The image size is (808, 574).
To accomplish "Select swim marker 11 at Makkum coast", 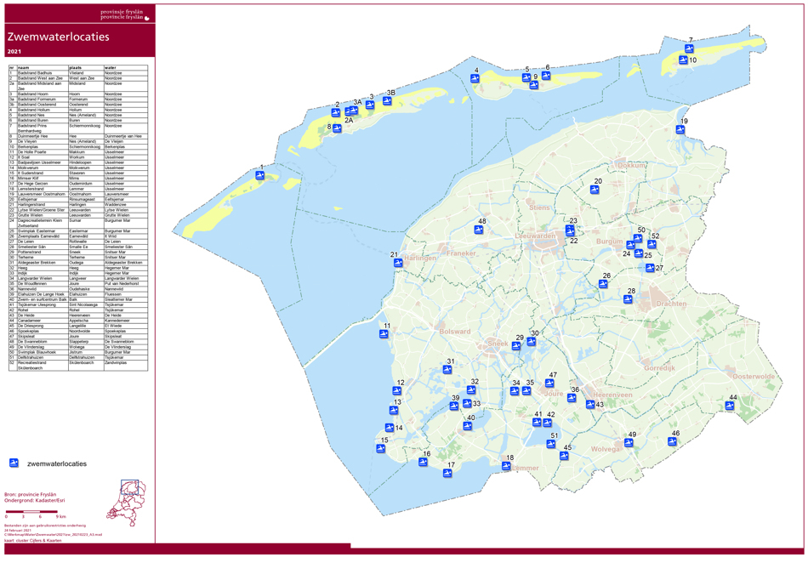I will point(384,334).
